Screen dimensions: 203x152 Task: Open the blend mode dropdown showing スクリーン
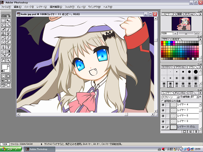[170, 97]
